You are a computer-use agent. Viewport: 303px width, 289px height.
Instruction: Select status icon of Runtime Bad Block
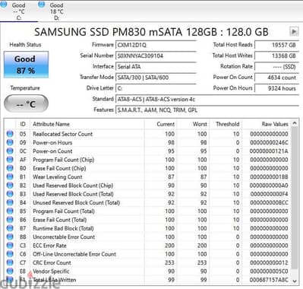(10, 228)
